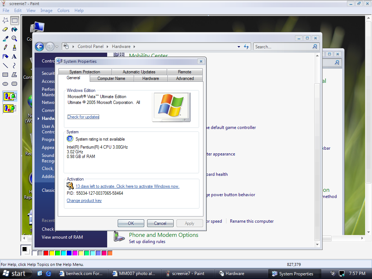Enable the transparent selection option

(10, 108)
